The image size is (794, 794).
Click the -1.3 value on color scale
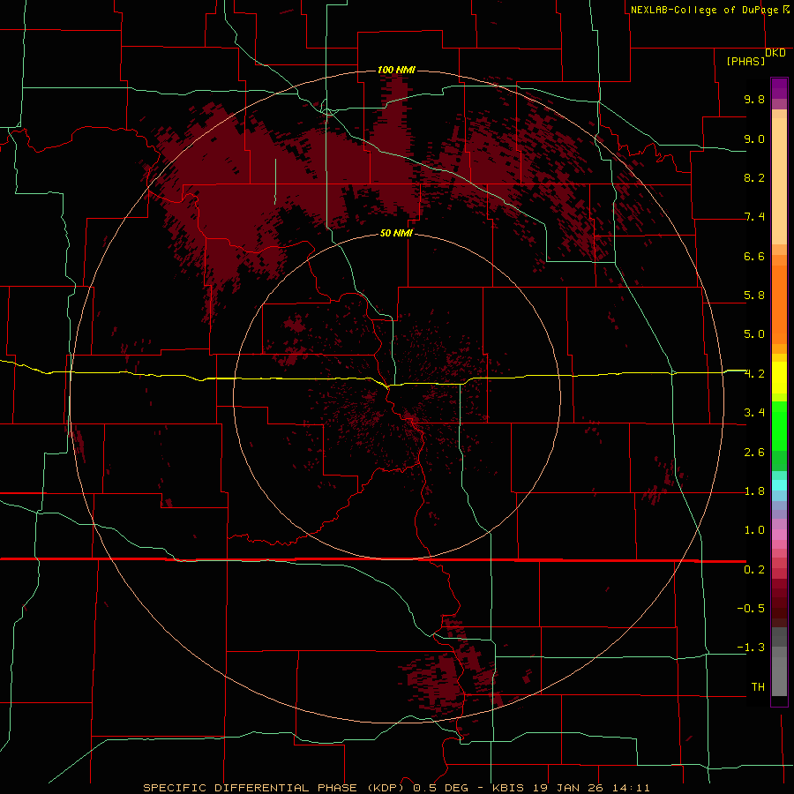(751, 648)
